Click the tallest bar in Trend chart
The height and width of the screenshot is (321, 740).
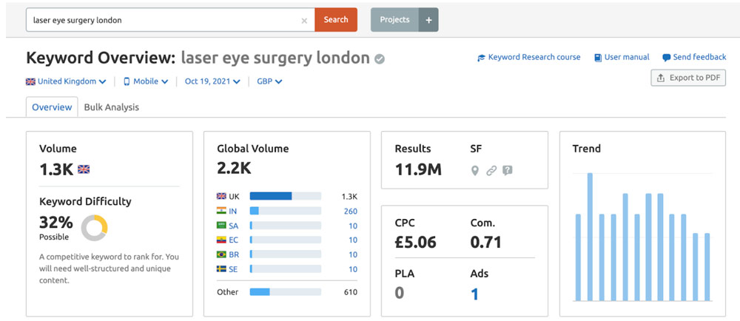click(x=590, y=237)
